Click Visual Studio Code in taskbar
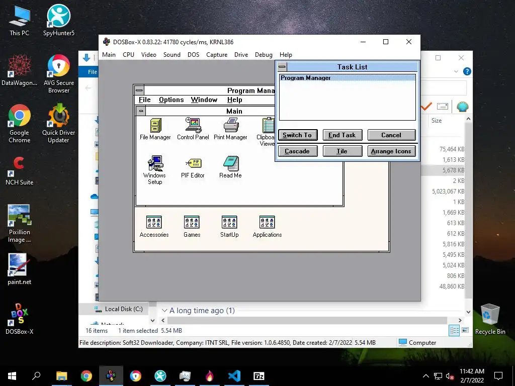The width and height of the screenshot is (515, 386). coord(234,376)
